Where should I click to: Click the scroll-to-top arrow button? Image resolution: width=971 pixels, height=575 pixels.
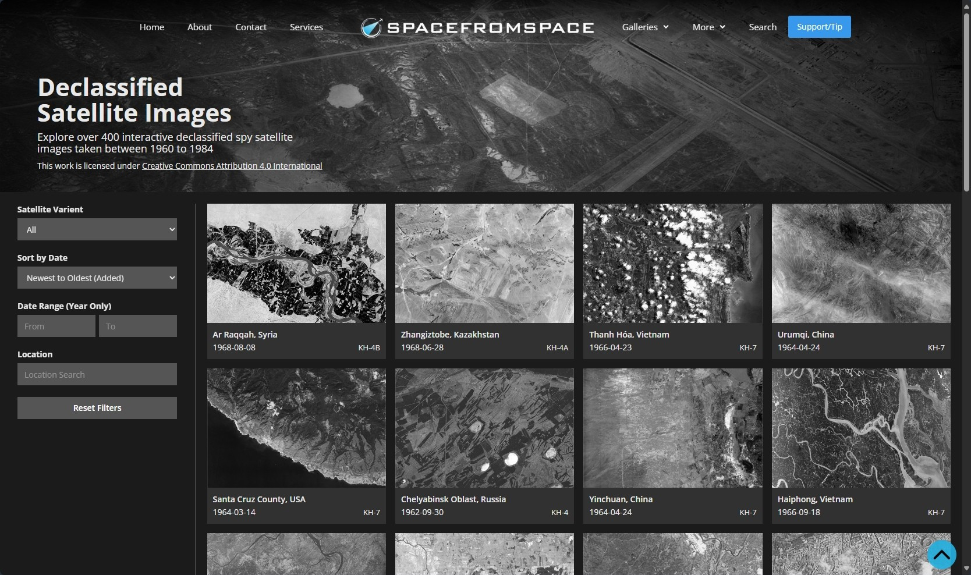coord(941,555)
